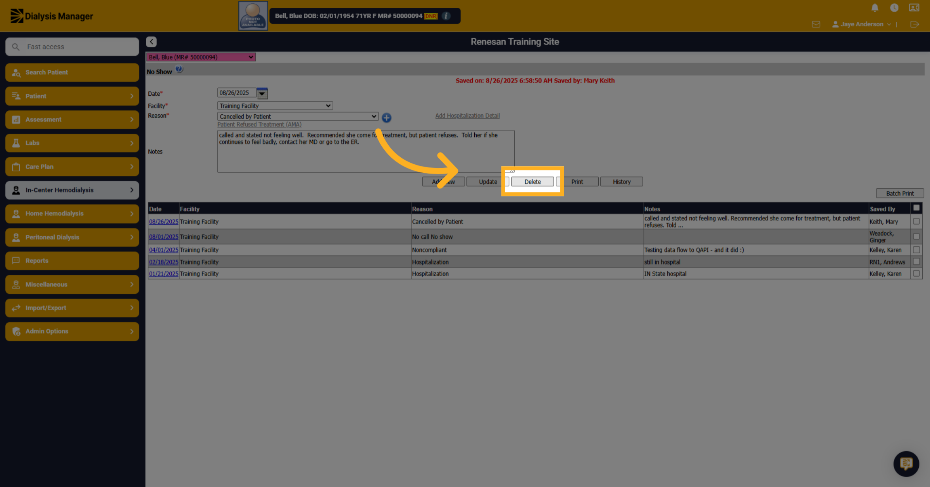Toggle the select-all checkbox in table header
Screen dimensions: 930x487
click(916, 208)
